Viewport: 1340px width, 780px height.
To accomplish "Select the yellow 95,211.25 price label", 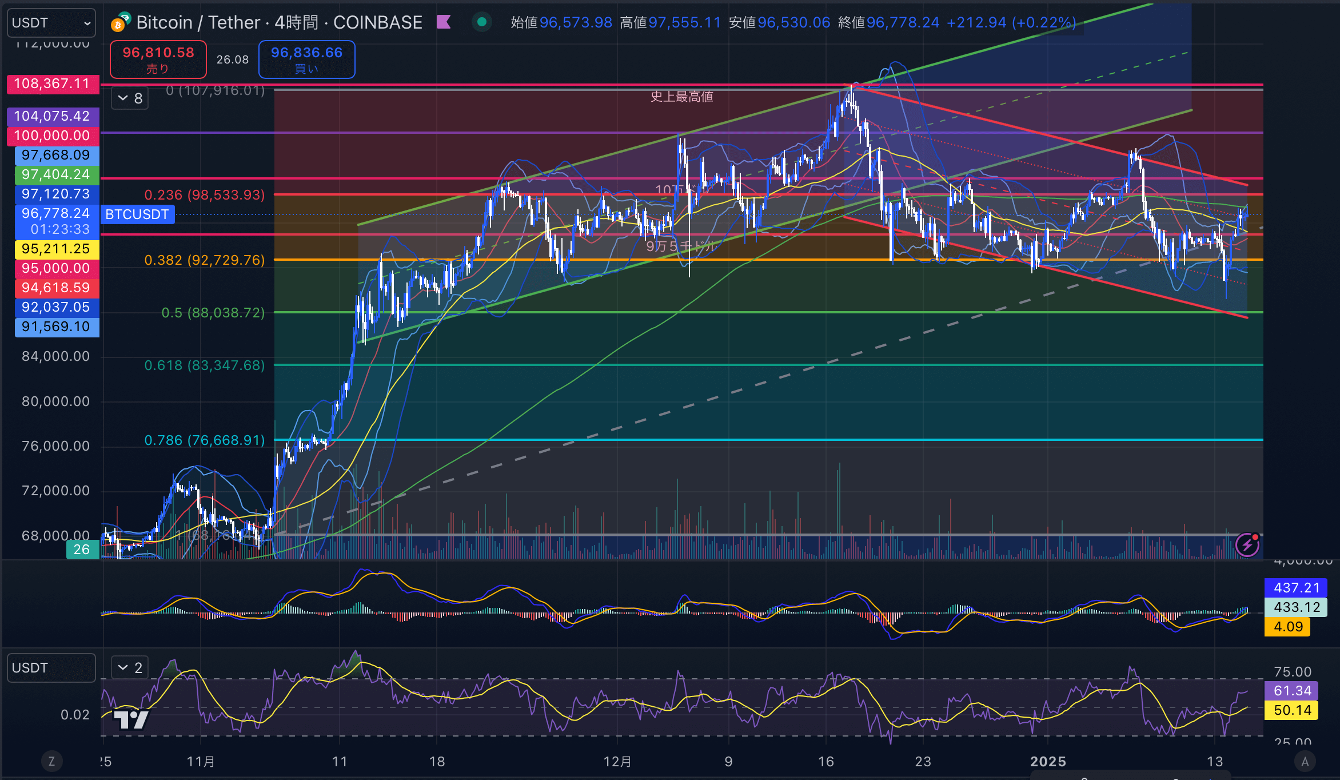I will coord(57,249).
